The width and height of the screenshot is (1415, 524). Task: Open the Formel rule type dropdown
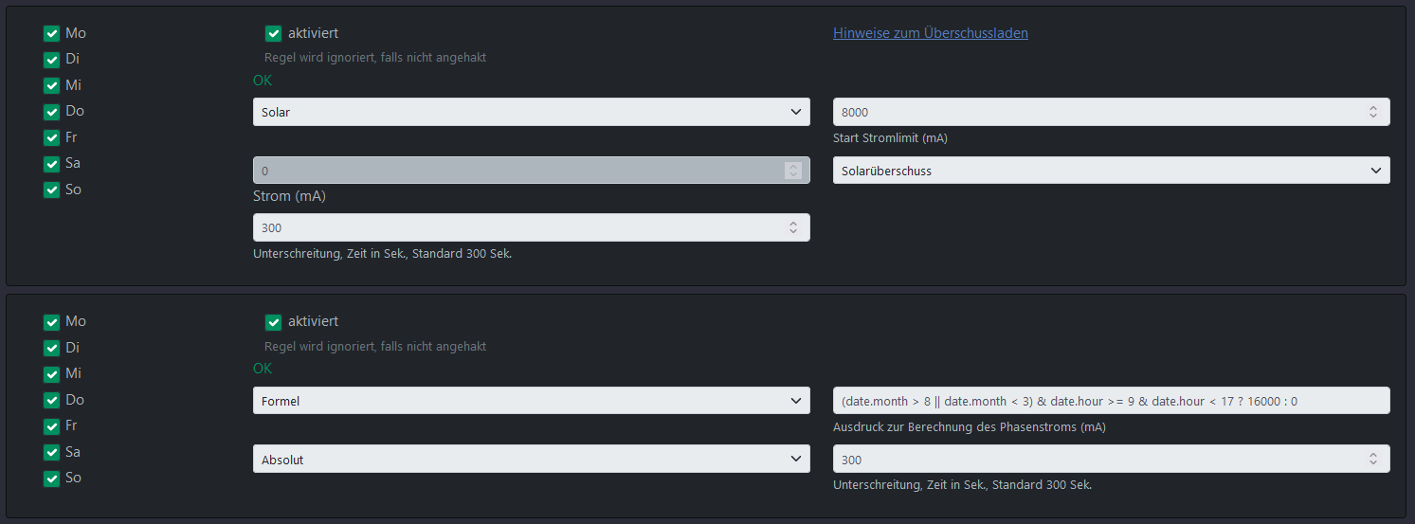(531, 401)
